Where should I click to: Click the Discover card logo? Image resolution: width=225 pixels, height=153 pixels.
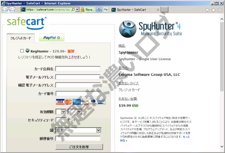click(85, 102)
